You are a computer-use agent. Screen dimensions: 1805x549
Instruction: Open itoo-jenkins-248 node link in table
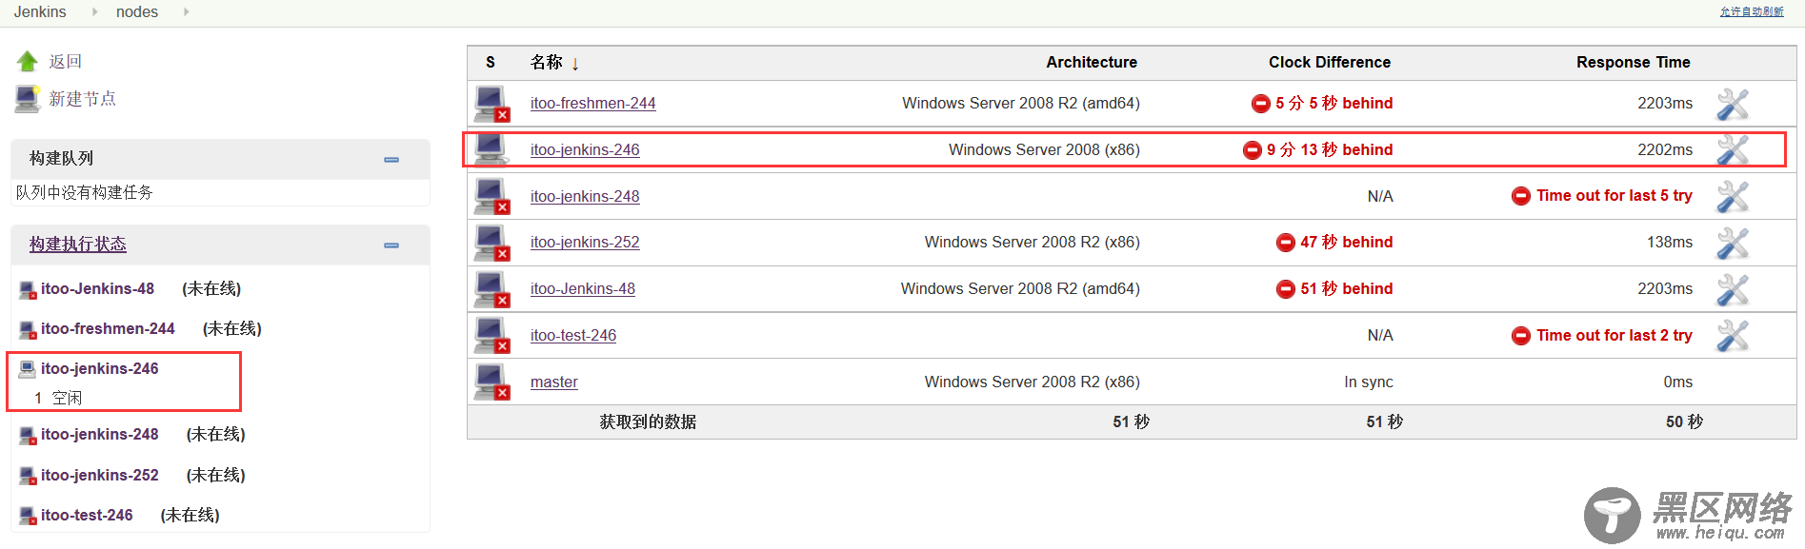pos(585,196)
